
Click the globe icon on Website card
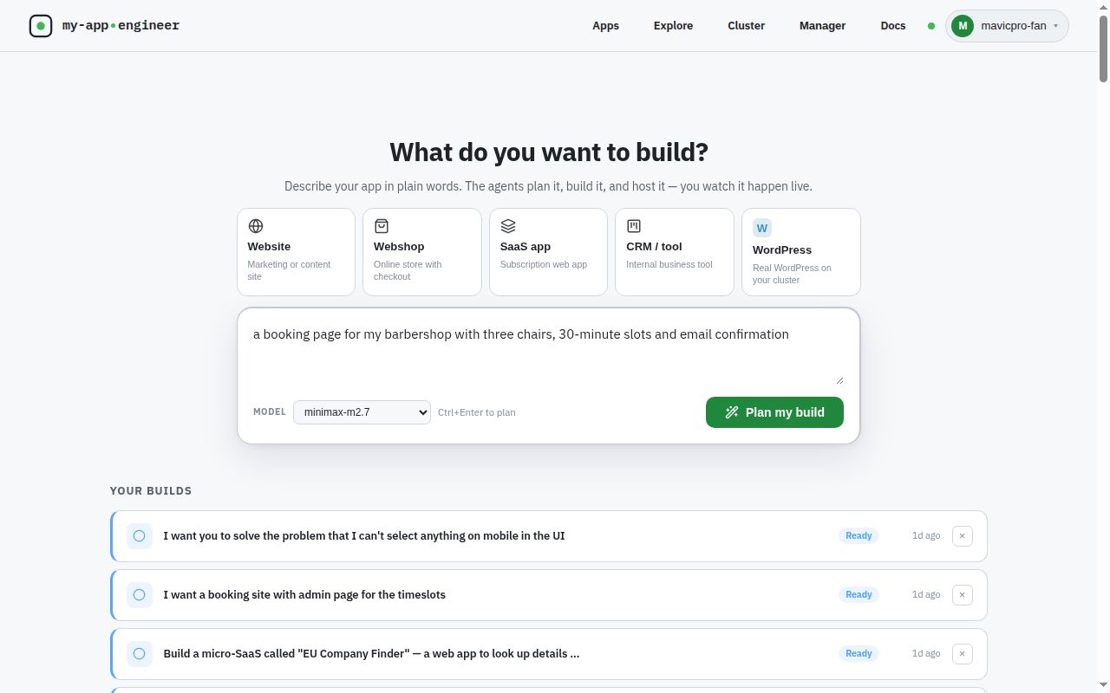pyautogui.click(x=256, y=226)
